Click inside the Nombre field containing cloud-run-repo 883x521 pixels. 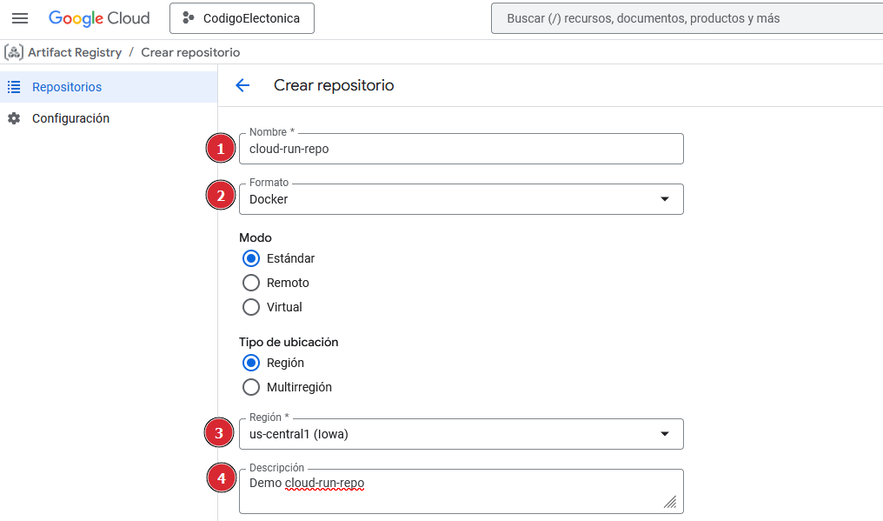(461, 148)
